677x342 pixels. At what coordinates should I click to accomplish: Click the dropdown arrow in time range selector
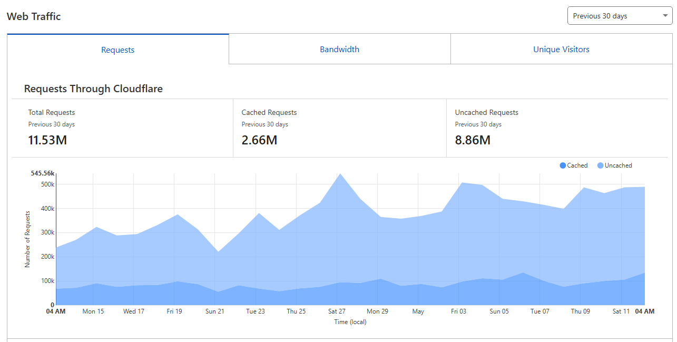point(665,16)
